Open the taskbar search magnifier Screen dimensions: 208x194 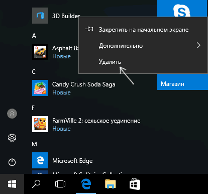click(x=36, y=184)
